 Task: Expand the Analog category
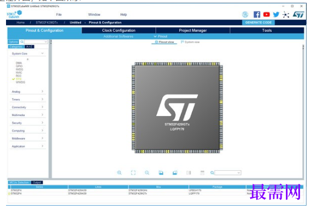coord(27,91)
